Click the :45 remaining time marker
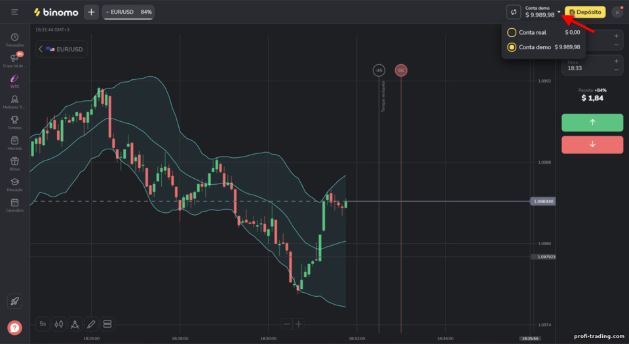Viewport: 629px width, 344px height. point(379,71)
